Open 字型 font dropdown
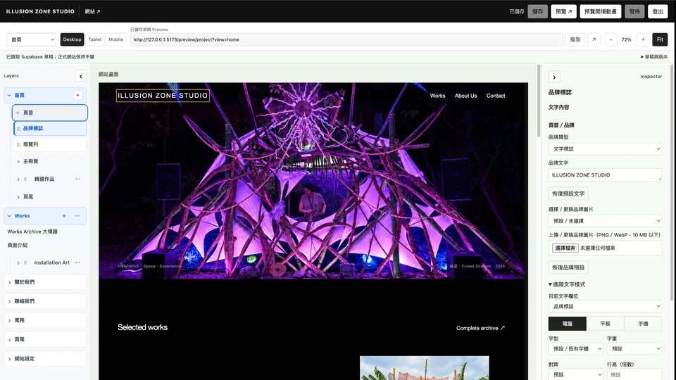The height and width of the screenshot is (380, 676). [x=576, y=348]
